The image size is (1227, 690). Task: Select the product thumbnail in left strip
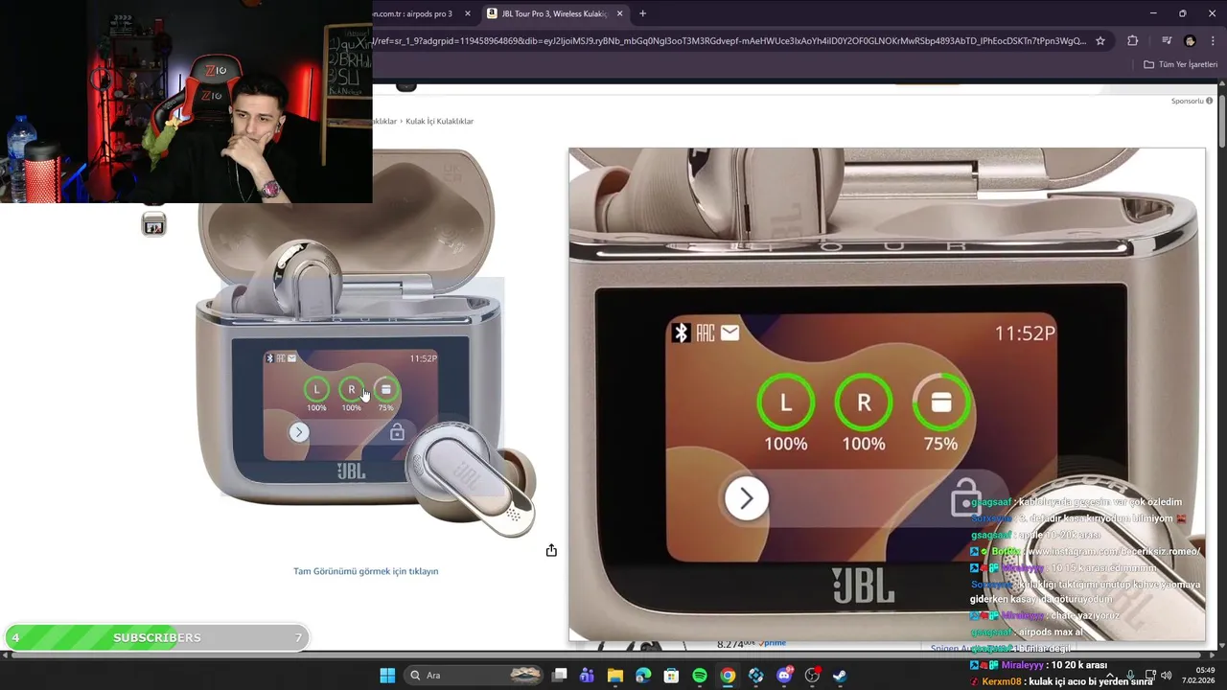tap(153, 224)
